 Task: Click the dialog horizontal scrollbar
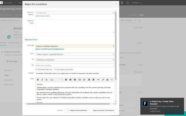(x=68, y=104)
